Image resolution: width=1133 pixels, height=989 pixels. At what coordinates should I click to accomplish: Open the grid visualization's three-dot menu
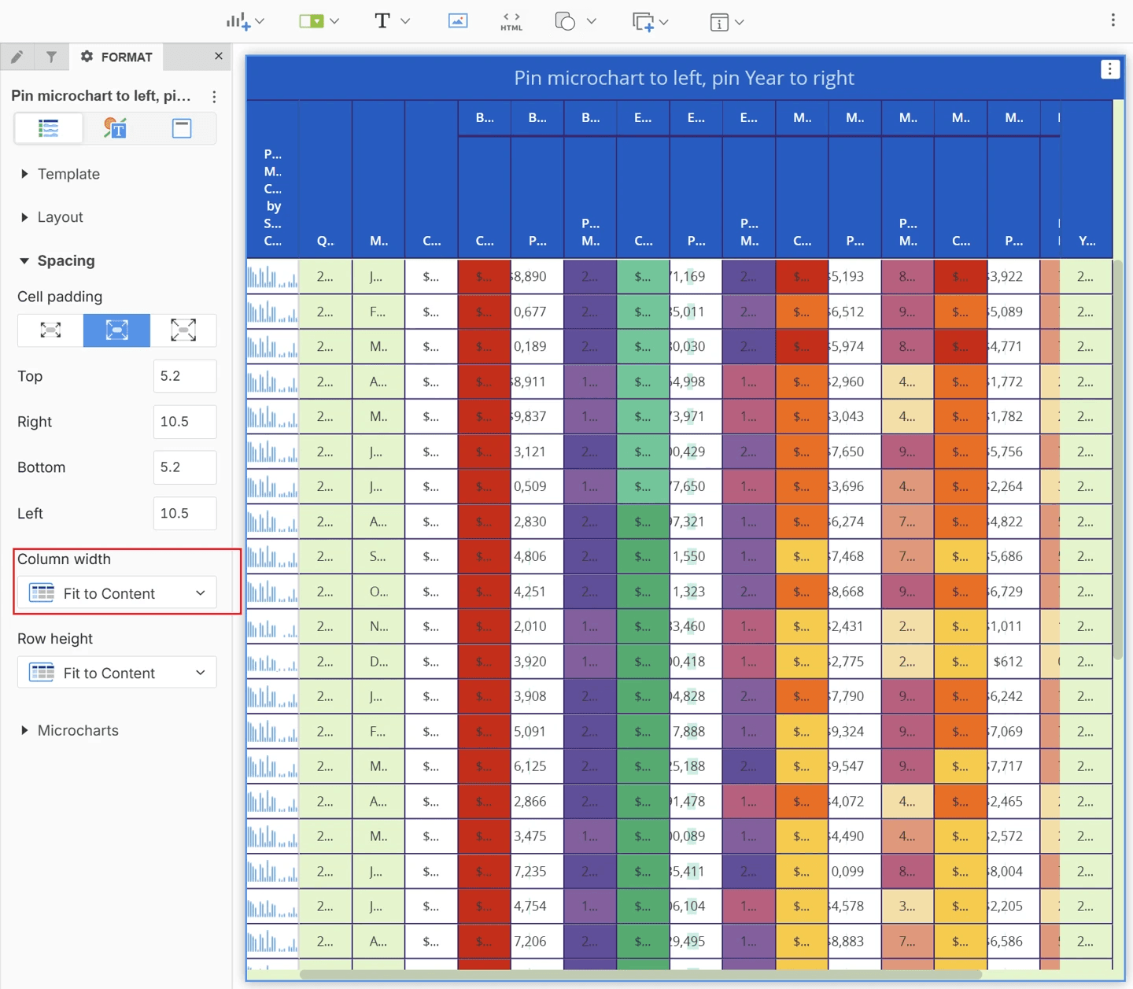[x=1109, y=70]
